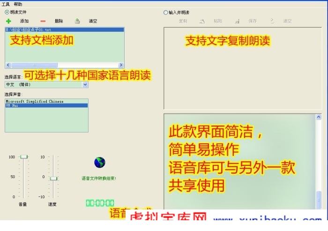The height and width of the screenshot is (231, 328).
Task: Click the 删除 button label
Action: [59, 21]
